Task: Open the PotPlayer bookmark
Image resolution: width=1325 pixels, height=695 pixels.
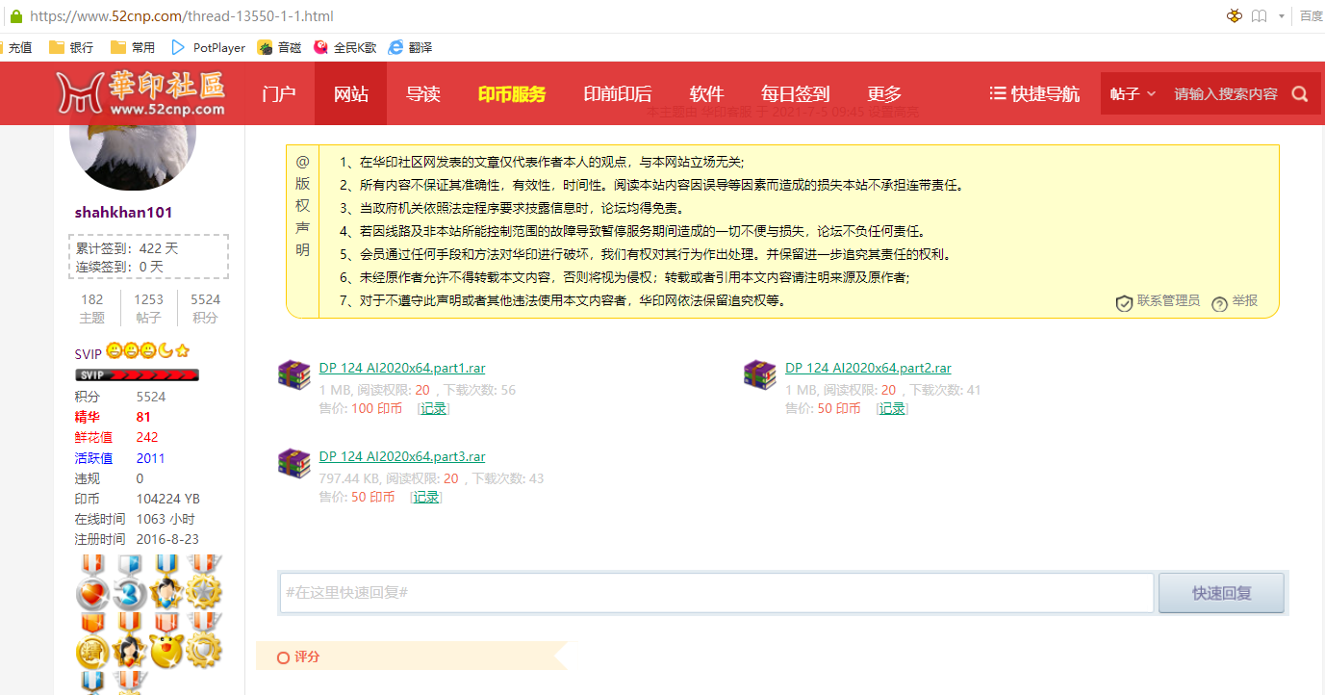Action: tap(208, 47)
